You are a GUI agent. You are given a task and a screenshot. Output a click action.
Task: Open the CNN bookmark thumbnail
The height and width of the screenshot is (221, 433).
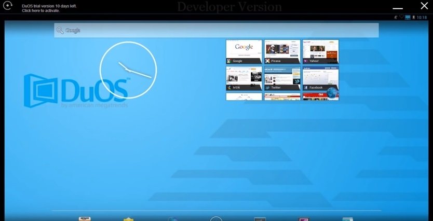point(321,96)
